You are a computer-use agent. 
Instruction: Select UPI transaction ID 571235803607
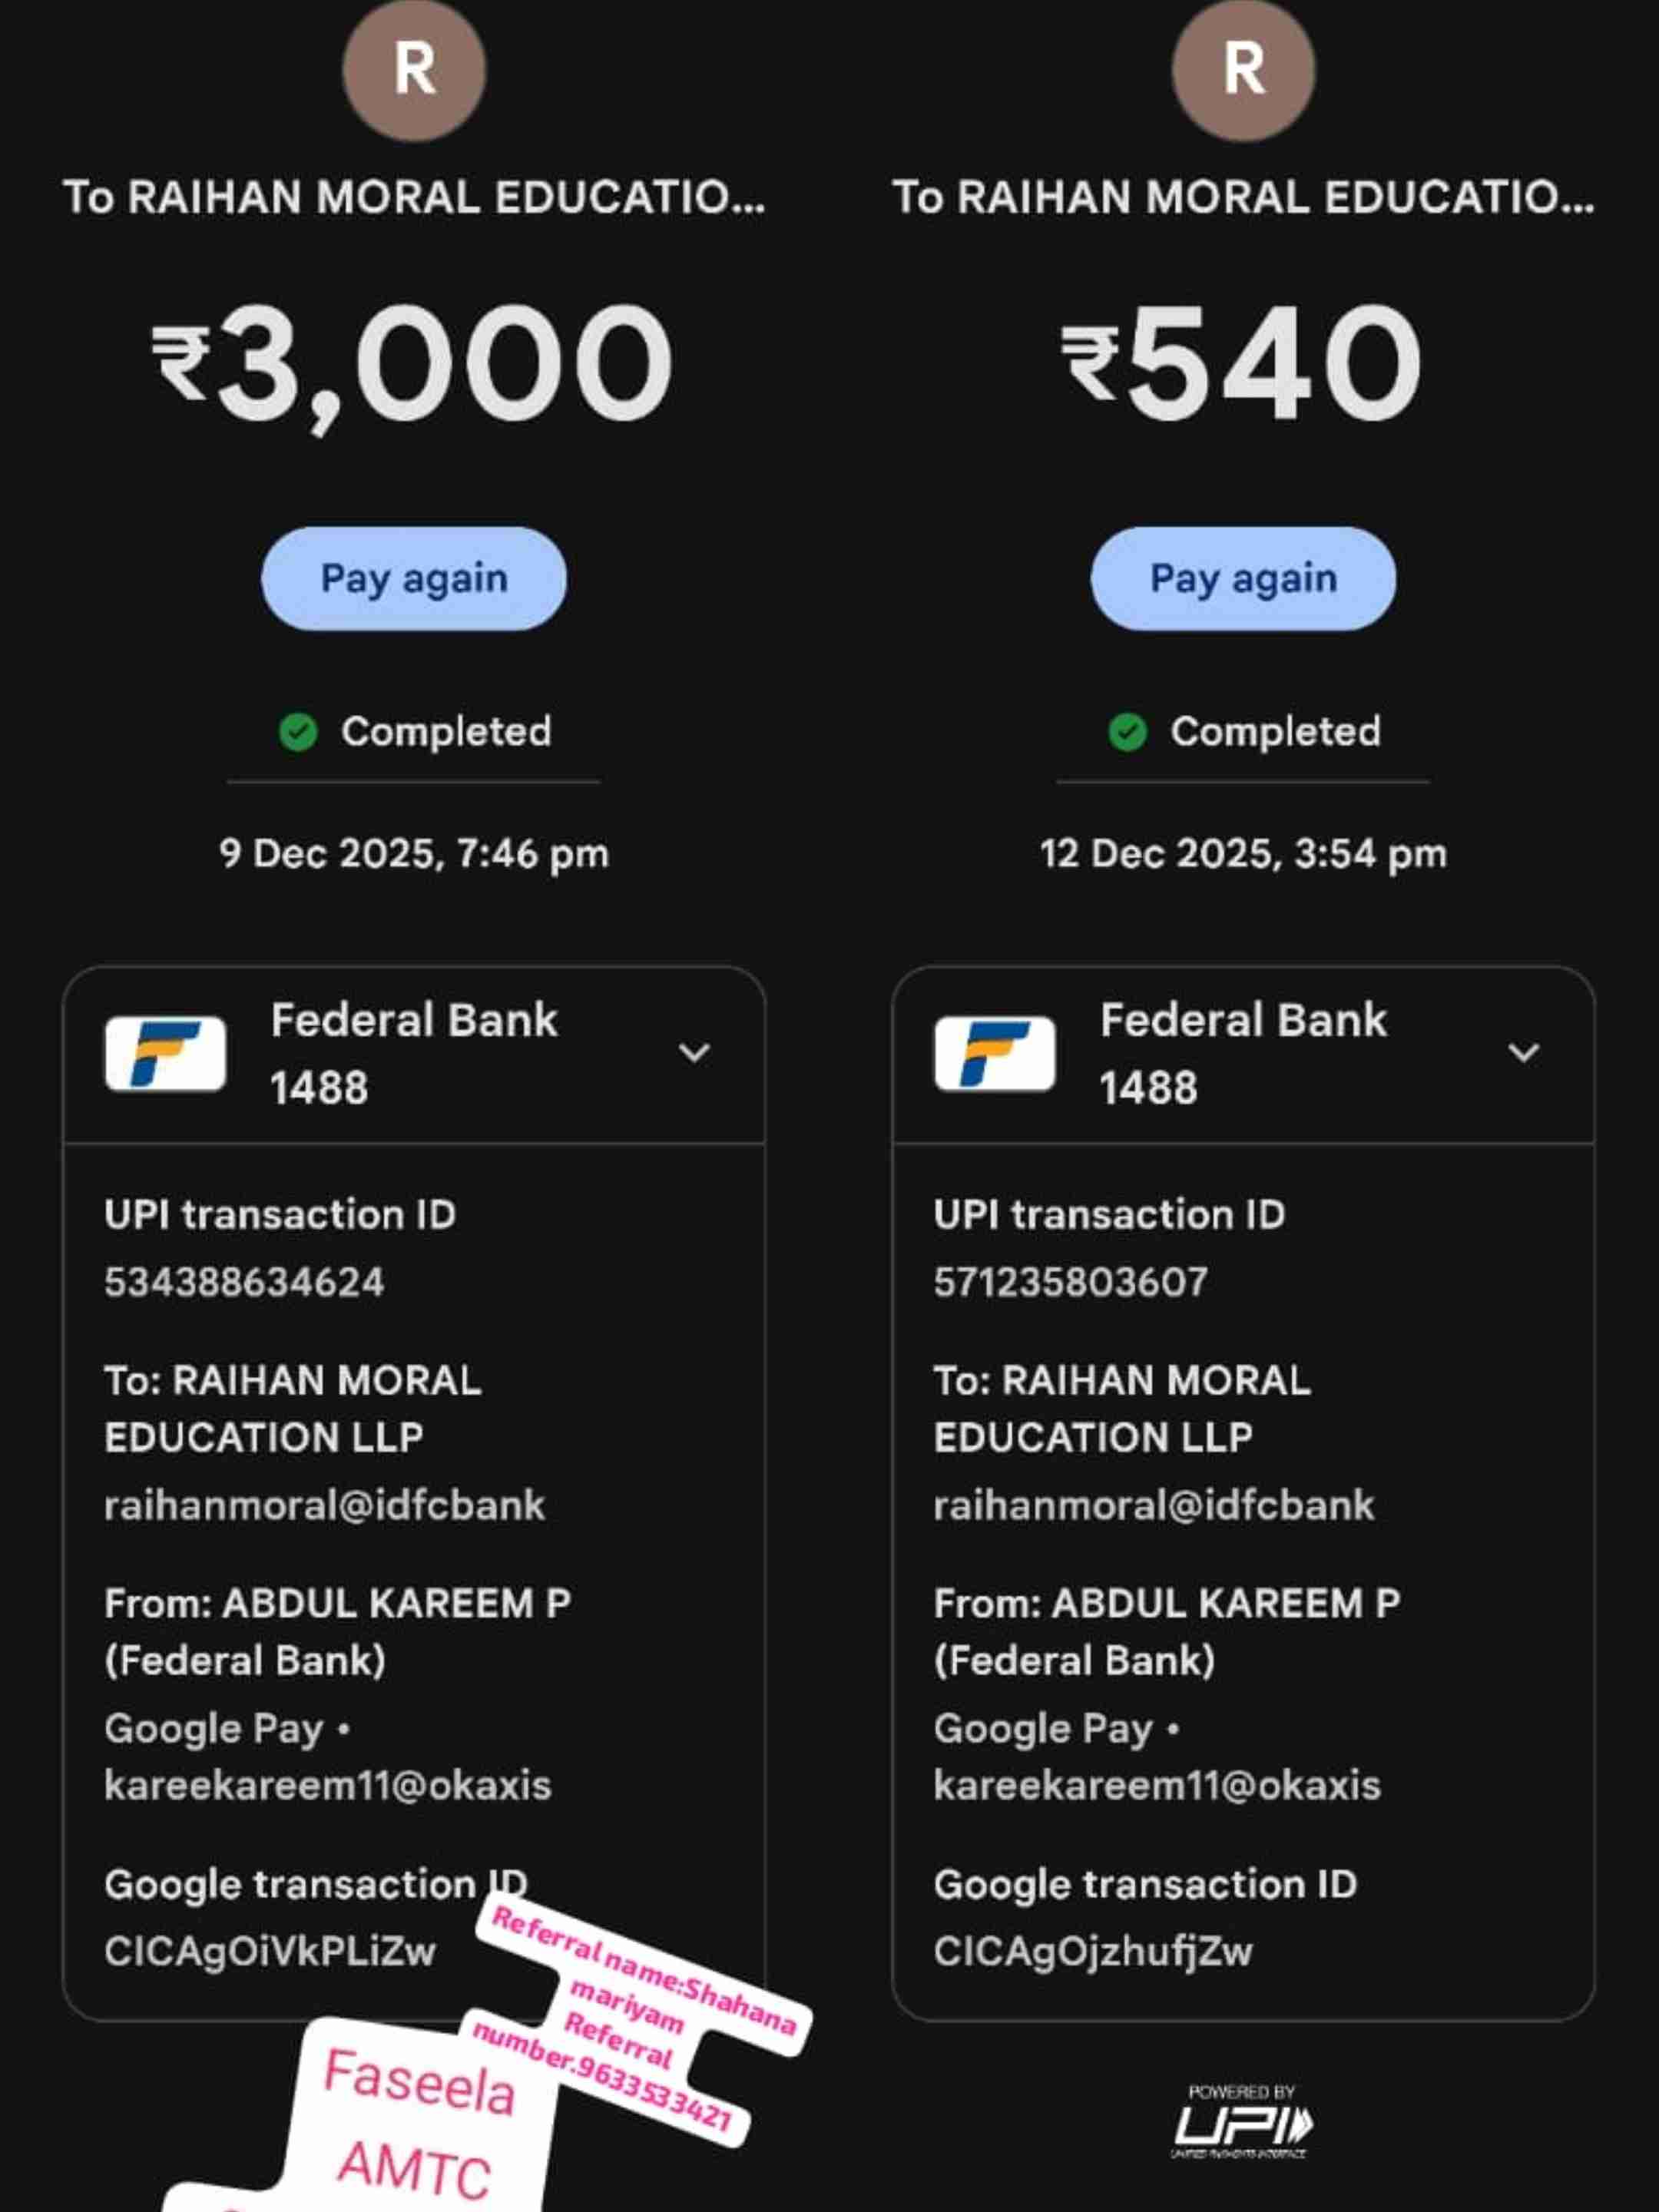point(1070,1282)
